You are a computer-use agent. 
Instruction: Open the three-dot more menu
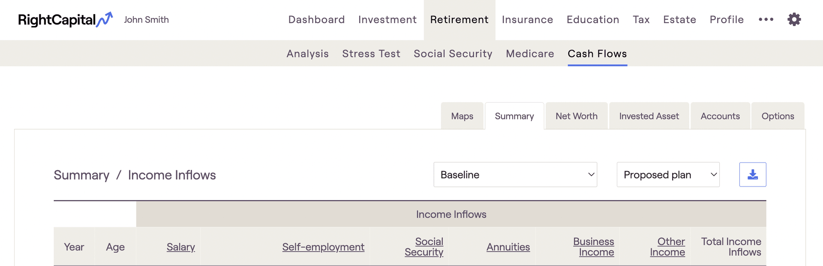point(766,20)
